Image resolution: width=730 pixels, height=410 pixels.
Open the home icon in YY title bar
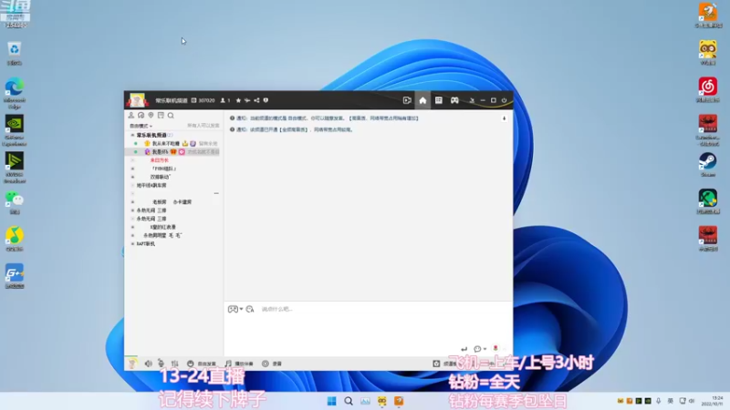click(x=422, y=100)
